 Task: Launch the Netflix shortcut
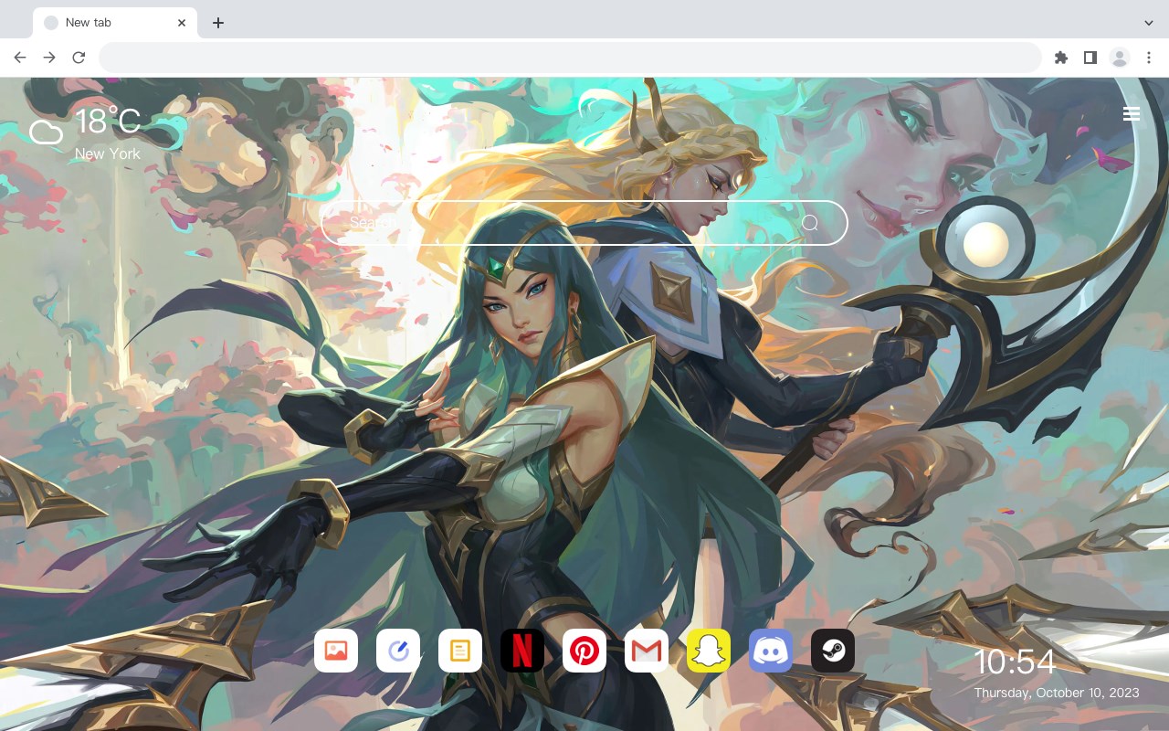pos(522,651)
